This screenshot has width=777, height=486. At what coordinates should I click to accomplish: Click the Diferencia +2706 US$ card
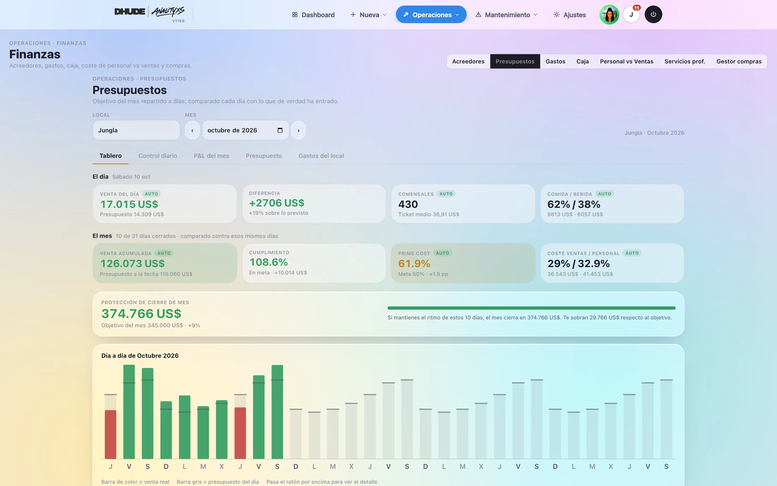point(314,204)
